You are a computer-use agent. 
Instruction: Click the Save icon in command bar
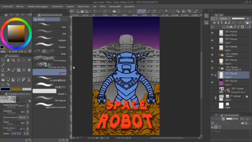coord(87,11)
